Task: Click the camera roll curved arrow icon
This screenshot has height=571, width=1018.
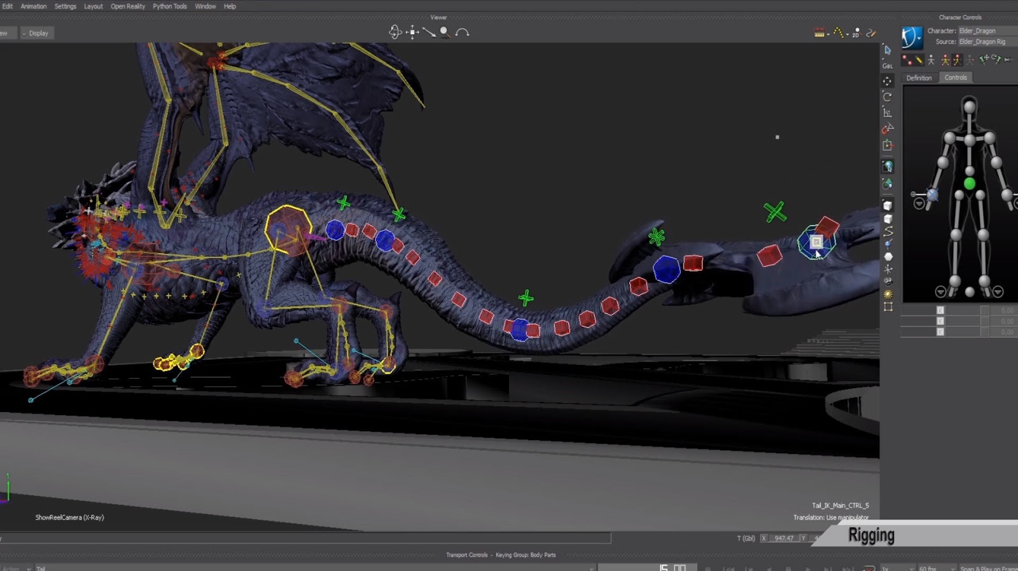Action: point(463,32)
